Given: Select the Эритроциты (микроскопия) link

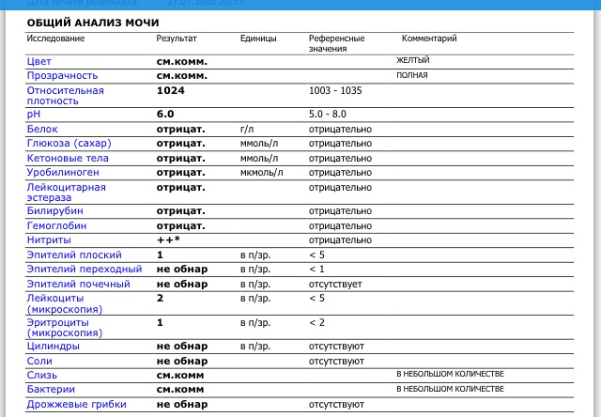Looking at the screenshot, I should (x=64, y=327).
